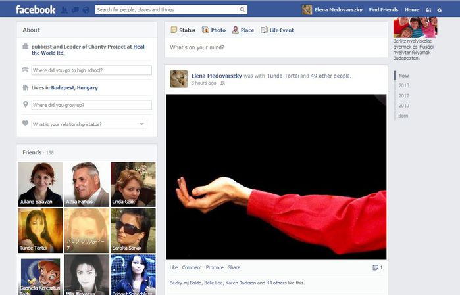Viewport: 460px width, 295px height.
Task: Jump to 2012 on timeline
Action: [x=403, y=95]
